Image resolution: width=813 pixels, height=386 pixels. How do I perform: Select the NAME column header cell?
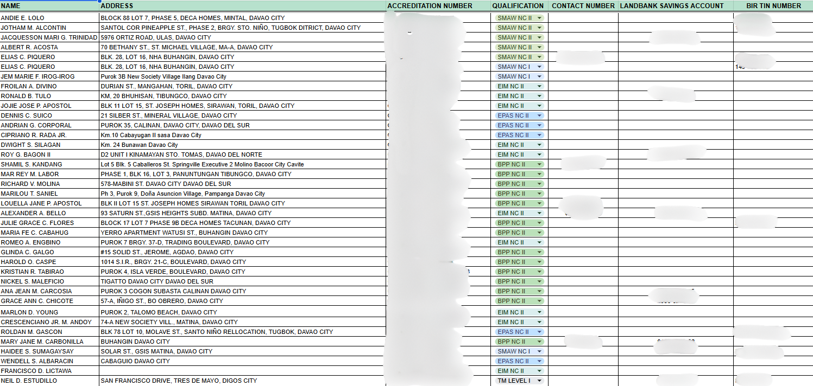49,6
